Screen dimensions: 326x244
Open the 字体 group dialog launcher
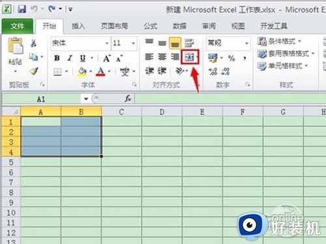[134, 85]
